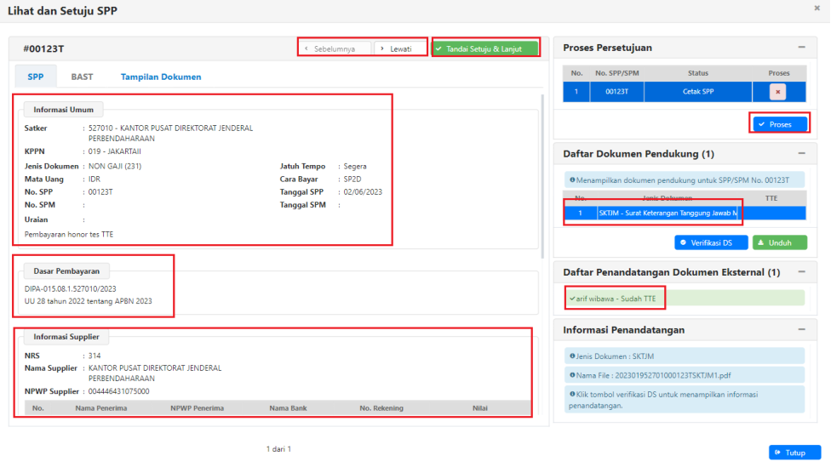Select the SPP tab
831x467 pixels.
point(36,77)
